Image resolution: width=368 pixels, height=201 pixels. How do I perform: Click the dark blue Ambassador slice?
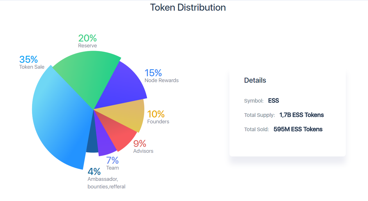[92, 144]
